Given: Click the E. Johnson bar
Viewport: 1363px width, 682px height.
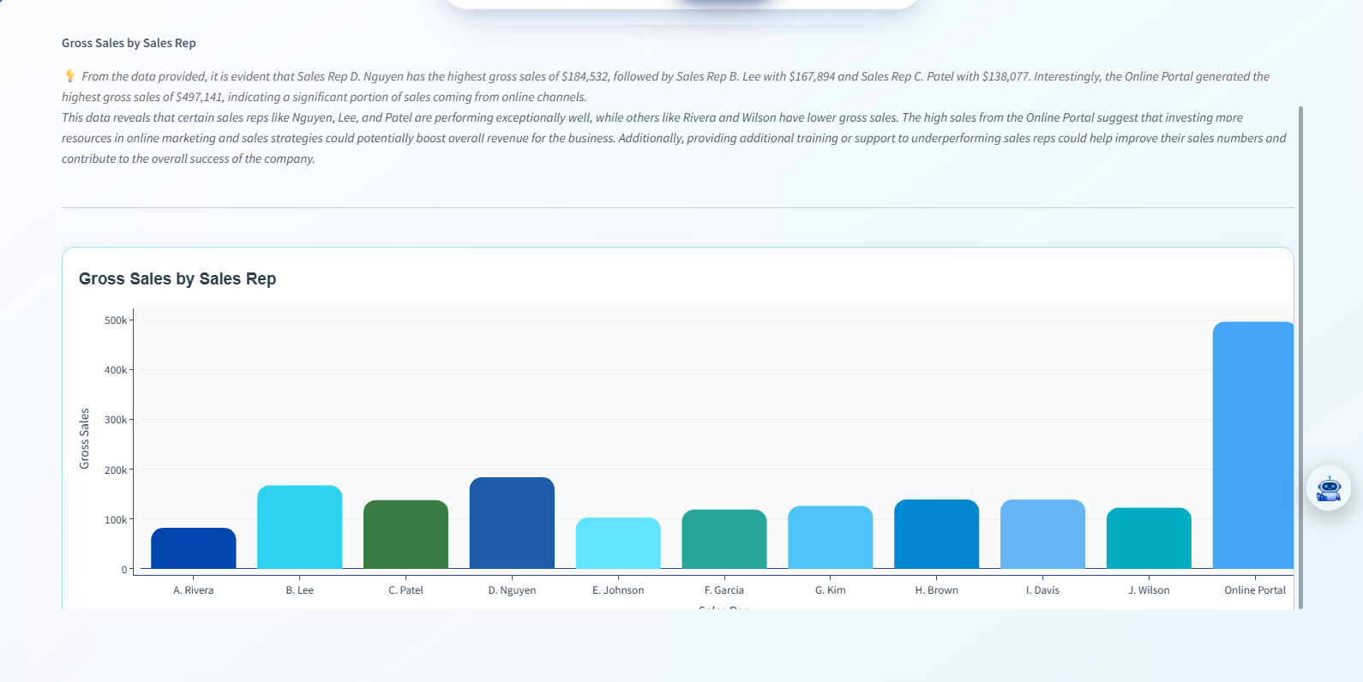Looking at the screenshot, I should (618, 543).
